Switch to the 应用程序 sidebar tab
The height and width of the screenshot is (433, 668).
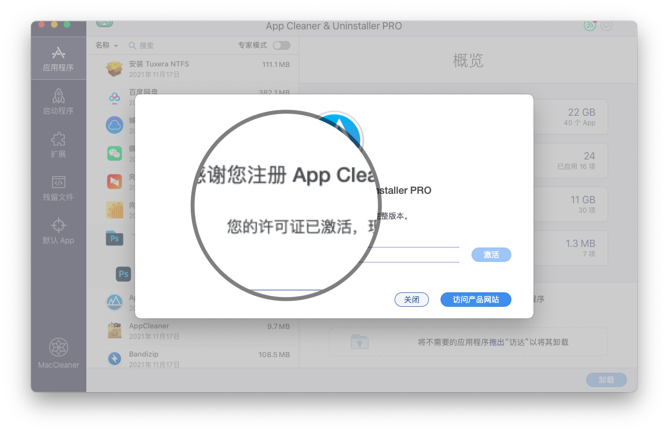[59, 58]
